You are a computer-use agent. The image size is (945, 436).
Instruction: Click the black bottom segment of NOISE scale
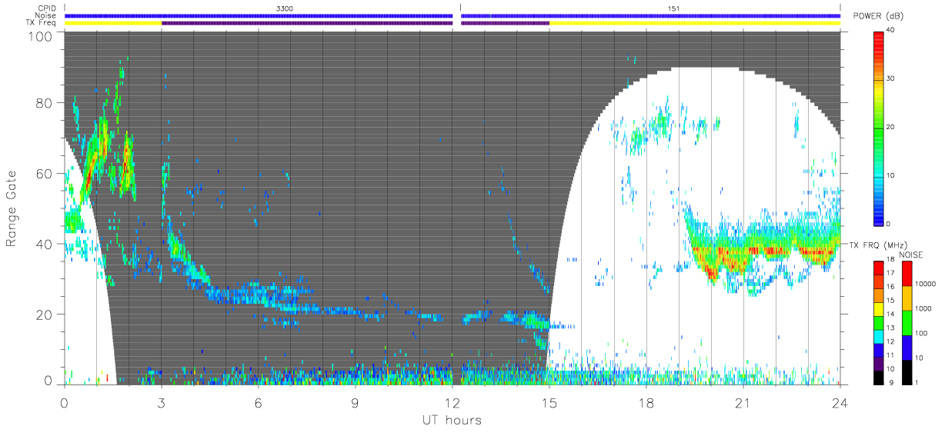908,371
